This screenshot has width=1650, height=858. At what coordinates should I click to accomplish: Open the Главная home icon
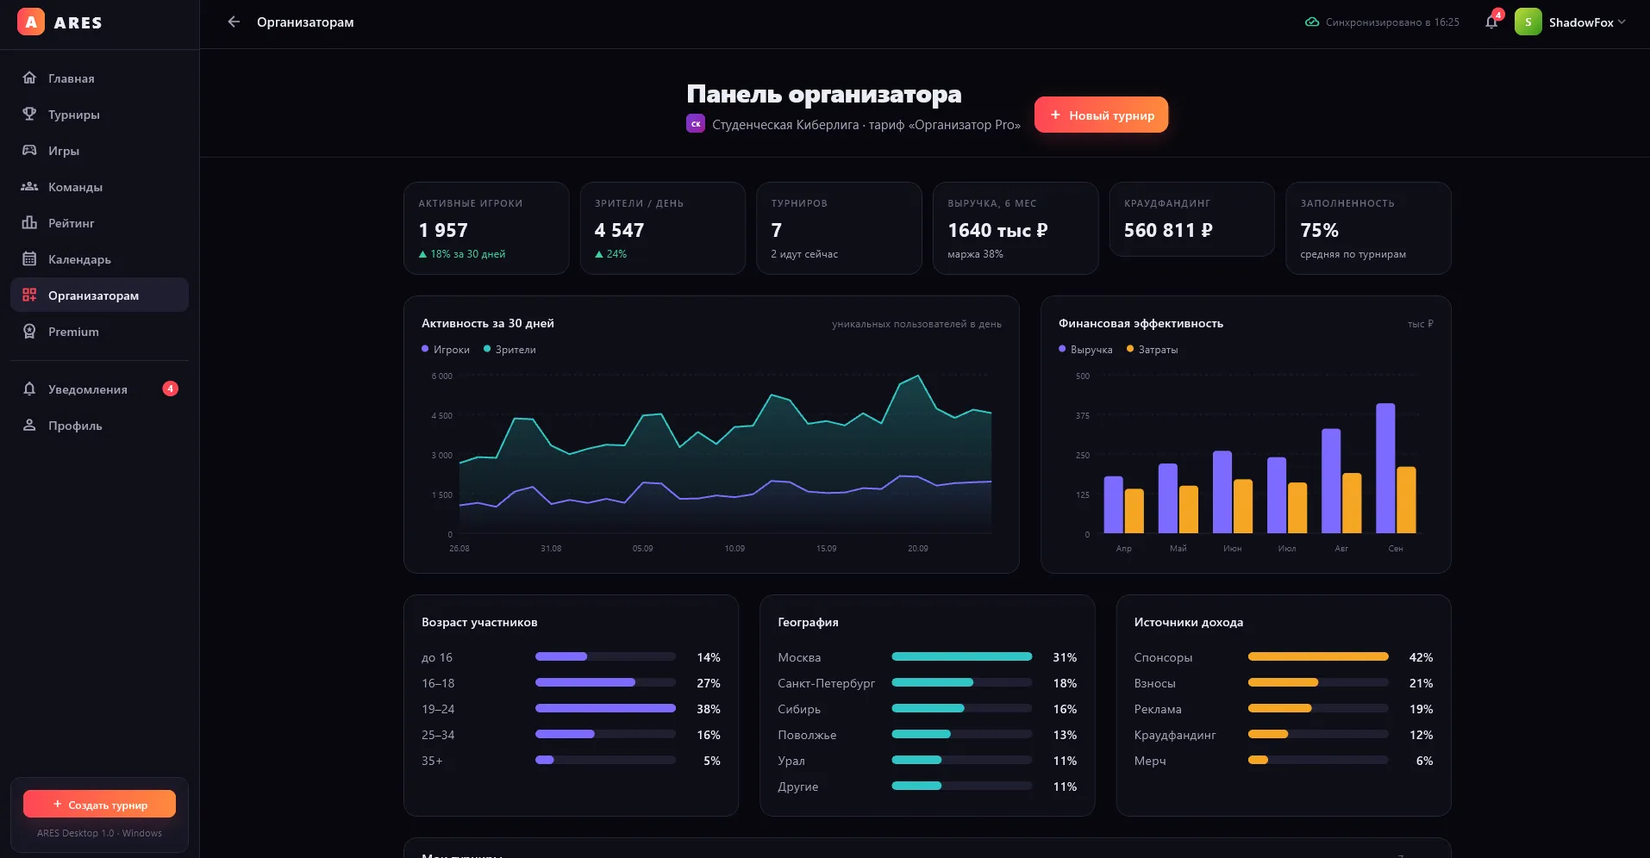(x=29, y=78)
